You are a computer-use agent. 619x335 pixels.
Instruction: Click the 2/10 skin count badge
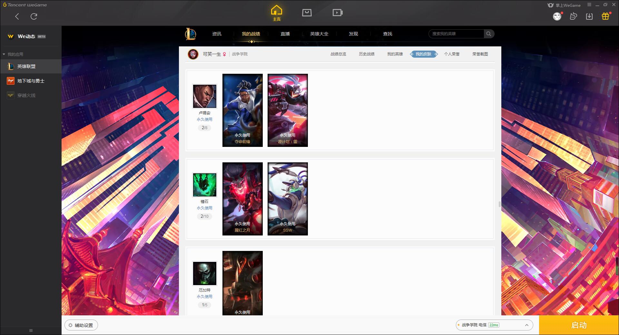point(204,216)
